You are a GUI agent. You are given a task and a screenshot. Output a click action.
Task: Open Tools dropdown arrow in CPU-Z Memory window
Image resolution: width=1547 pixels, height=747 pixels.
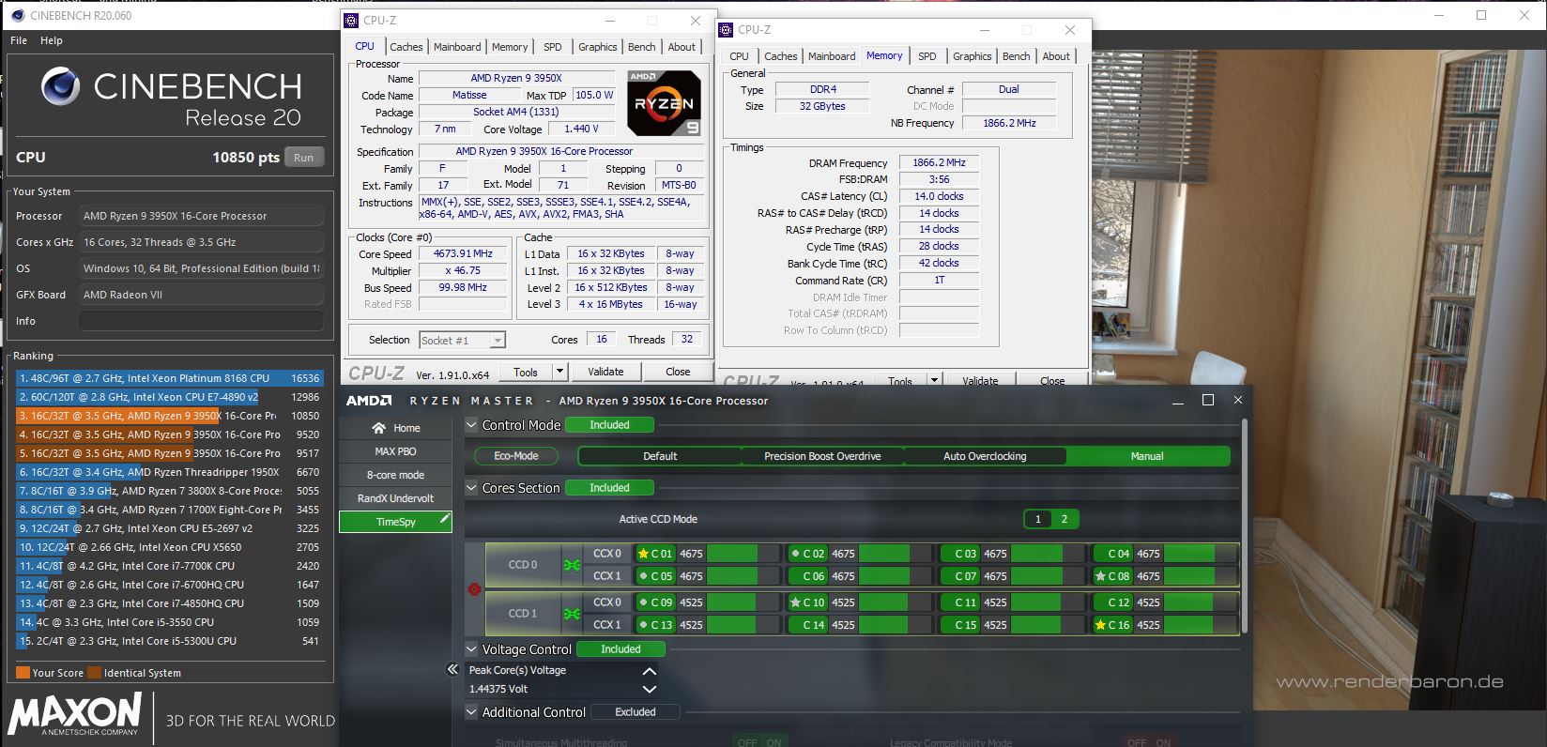[x=934, y=381]
